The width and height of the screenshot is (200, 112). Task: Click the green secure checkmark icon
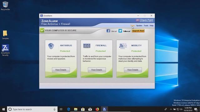42,30
